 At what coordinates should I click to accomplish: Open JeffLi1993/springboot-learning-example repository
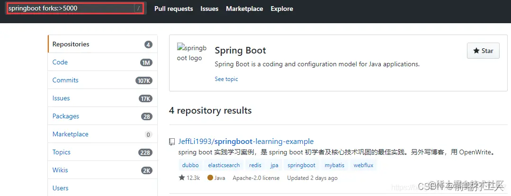click(246, 141)
